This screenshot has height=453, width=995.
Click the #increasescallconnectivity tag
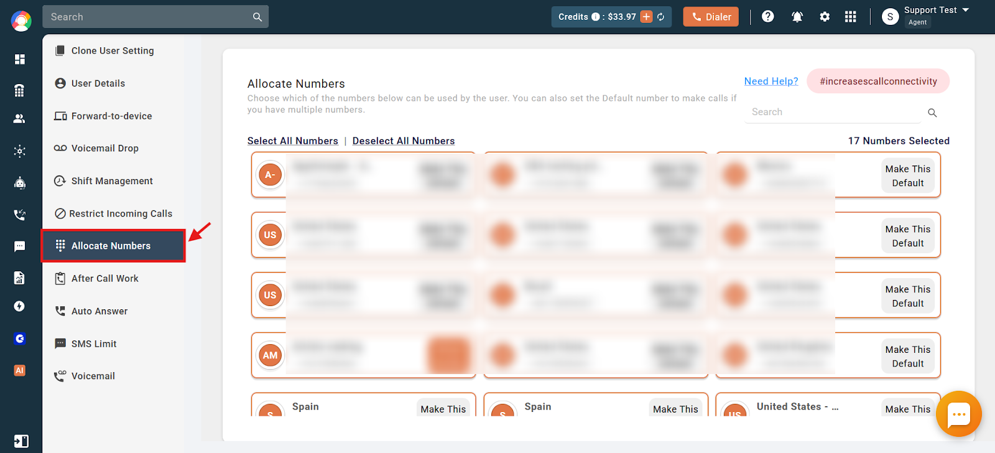[x=878, y=81]
